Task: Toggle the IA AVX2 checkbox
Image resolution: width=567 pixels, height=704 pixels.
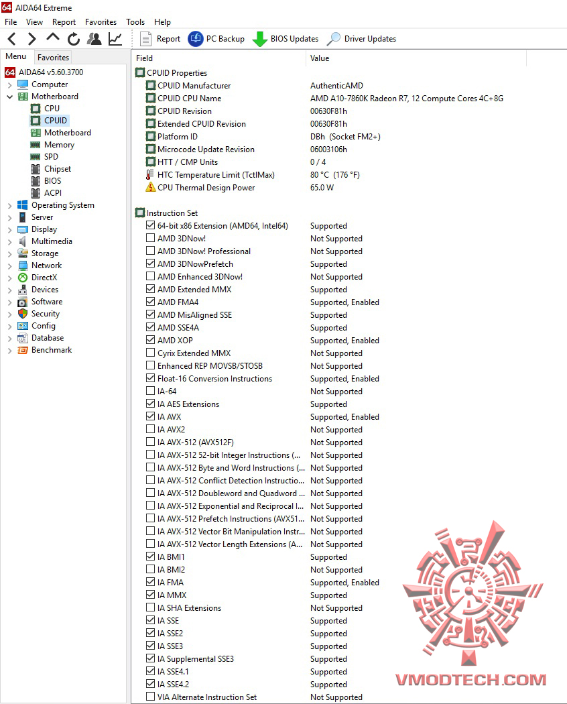Action: click(150, 429)
